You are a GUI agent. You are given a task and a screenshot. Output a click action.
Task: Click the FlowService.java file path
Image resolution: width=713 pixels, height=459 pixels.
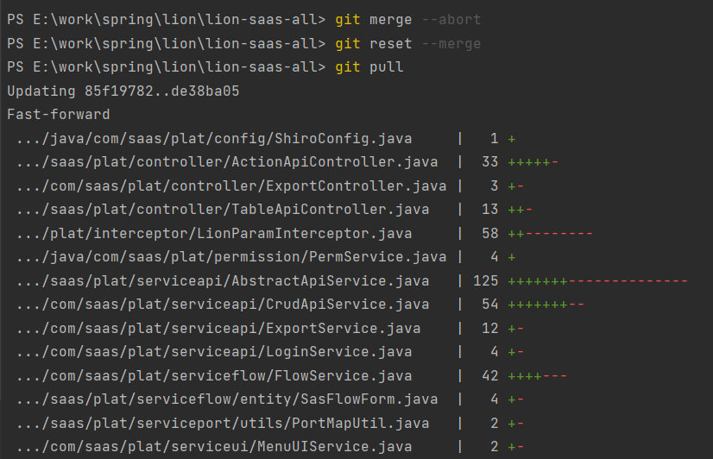pyautogui.click(x=213, y=375)
